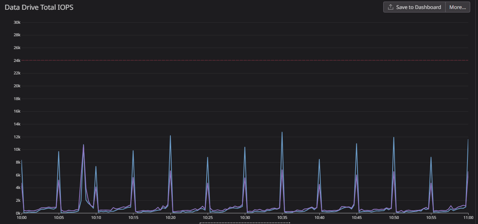This screenshot has height=224, width=478.
Task: Click the dotted resize handle below the chart
Action: pyautogui.click(x=244, y=223)
